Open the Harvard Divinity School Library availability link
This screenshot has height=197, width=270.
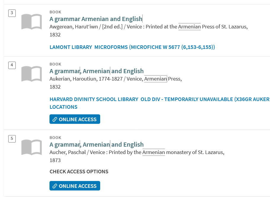159,99
